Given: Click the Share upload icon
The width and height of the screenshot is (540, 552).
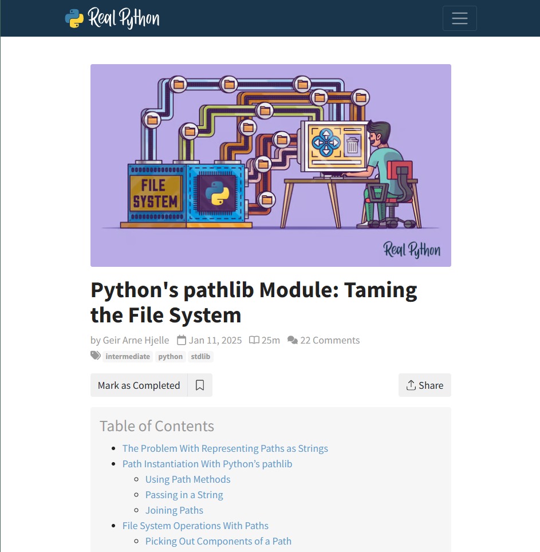Looking at the screenshot, I should (x=411, y=385).
